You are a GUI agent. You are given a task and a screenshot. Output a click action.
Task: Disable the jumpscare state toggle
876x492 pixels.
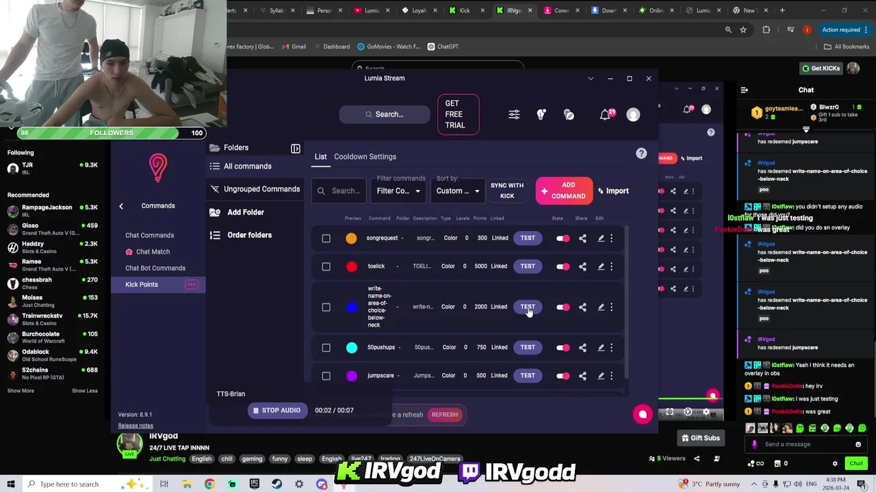point(563,376)
